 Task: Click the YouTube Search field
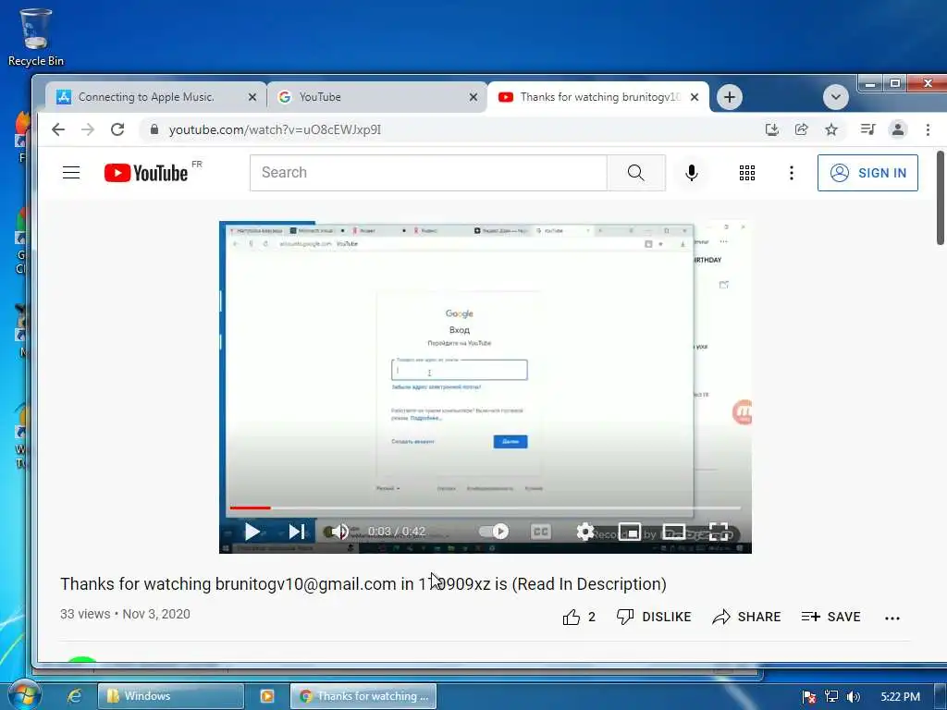428,173
